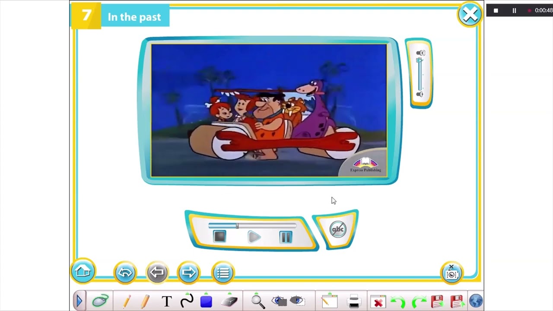Viewport: 553px width, 311px height.
Task: Adjust the volume slider beside the video
Action: [x=419, y=73]
